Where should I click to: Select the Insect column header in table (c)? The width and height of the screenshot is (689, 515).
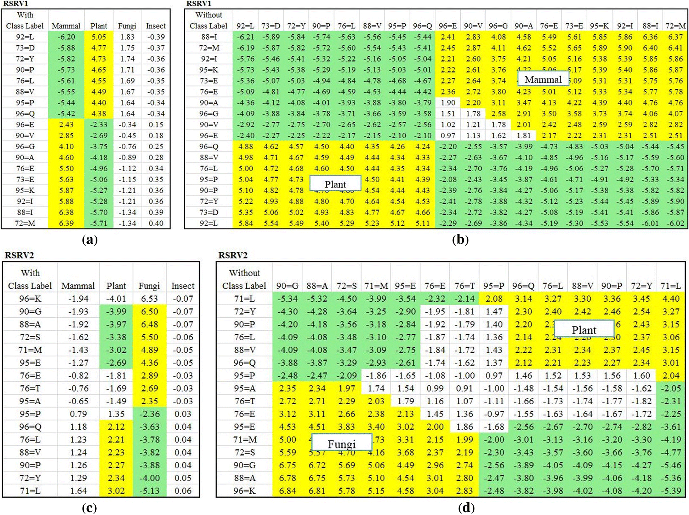coord(183,285)
